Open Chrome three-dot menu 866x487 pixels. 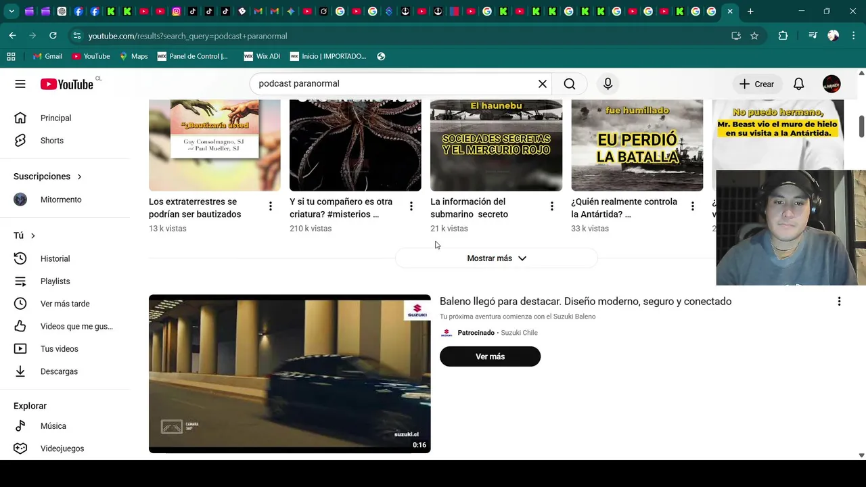coord(854,36)
